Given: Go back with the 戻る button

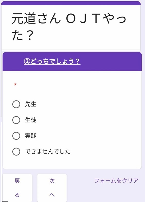Looking at the screenshot, I should 17,188.
